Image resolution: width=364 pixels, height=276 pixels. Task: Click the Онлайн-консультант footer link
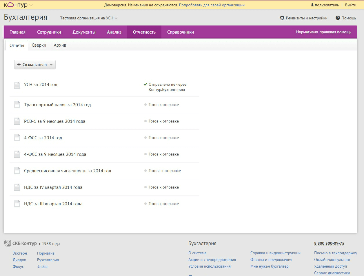click(332, 259)
